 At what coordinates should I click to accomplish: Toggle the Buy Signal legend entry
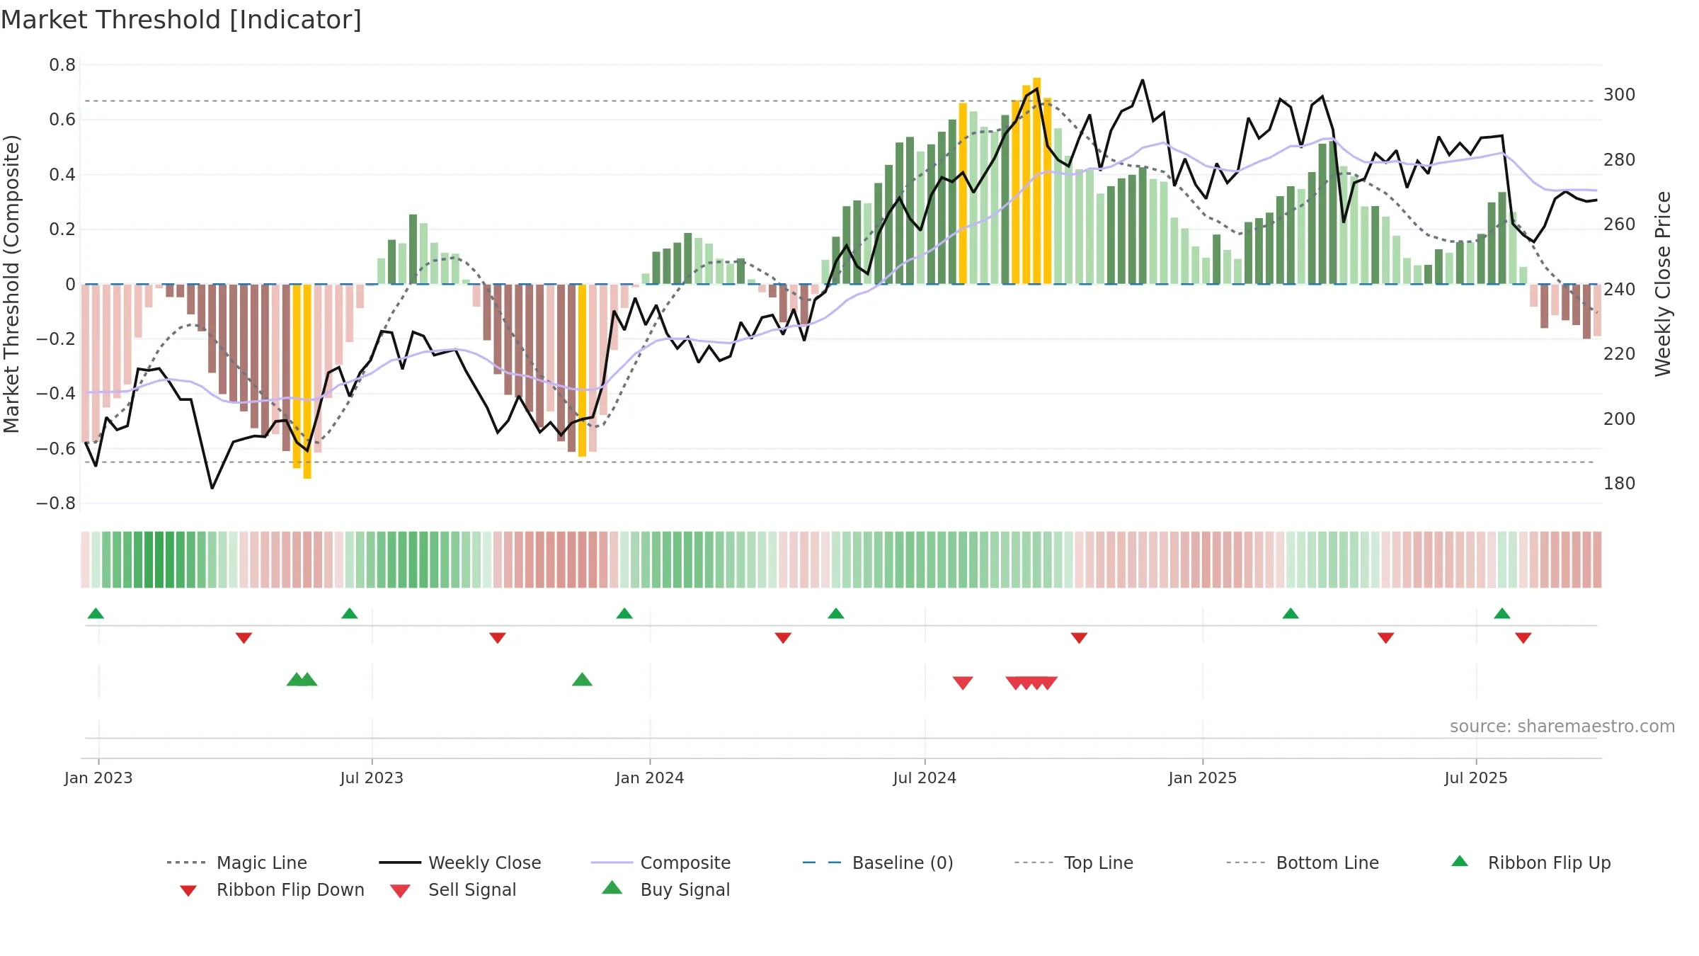(665, 889)
